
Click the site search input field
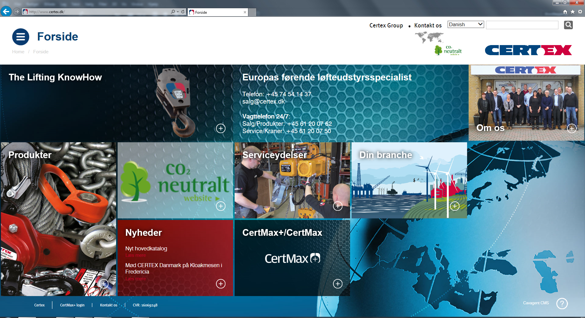tap(522, 25)
